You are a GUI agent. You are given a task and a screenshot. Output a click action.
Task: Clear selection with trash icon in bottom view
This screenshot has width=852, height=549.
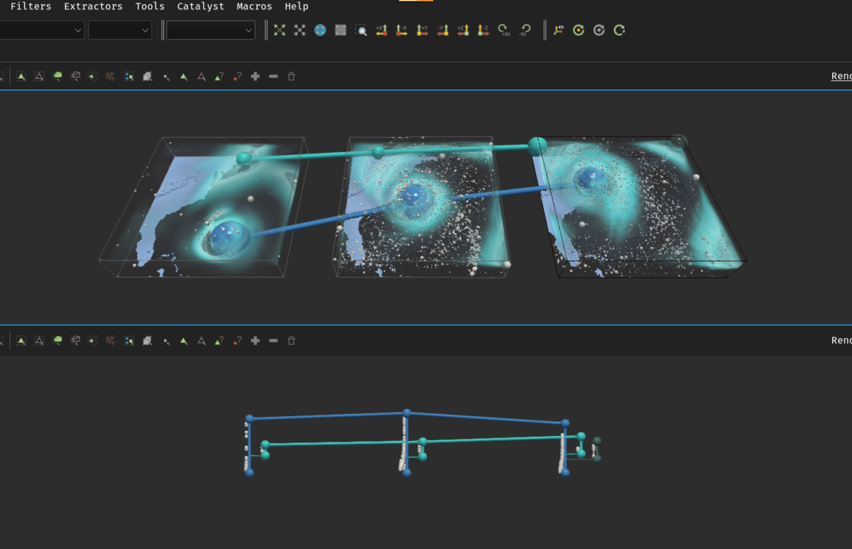click(291, 341)
